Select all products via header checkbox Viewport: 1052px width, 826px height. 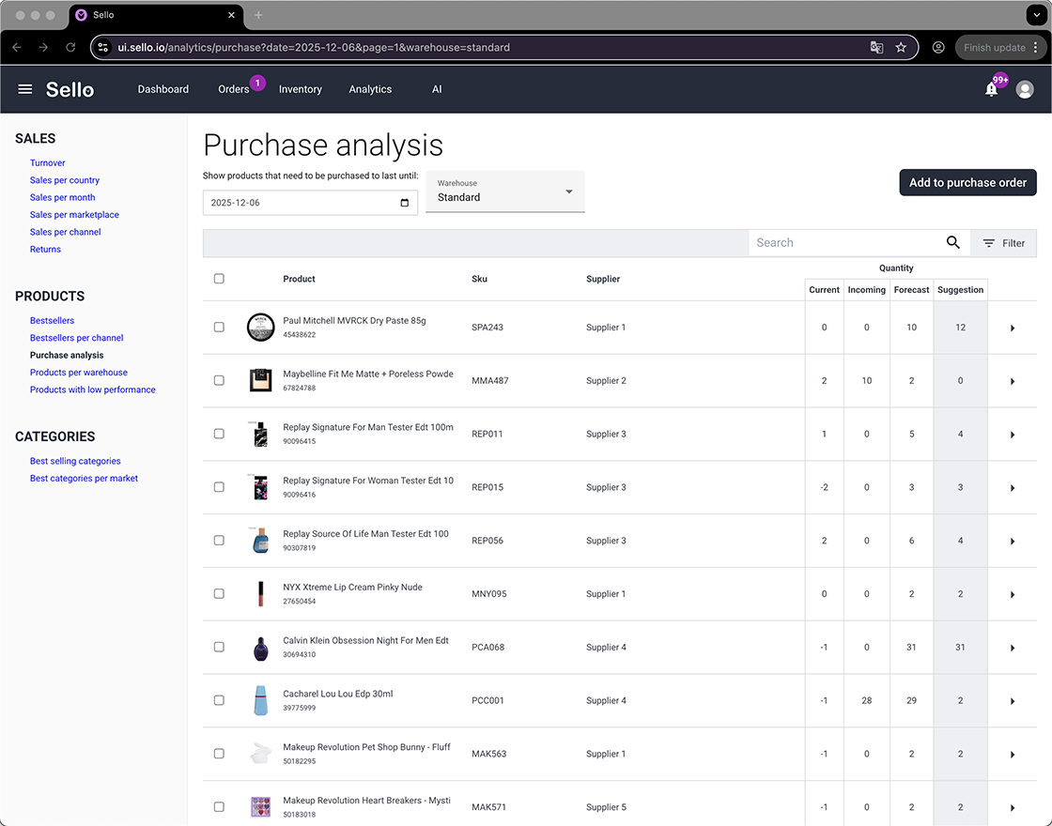219,279
